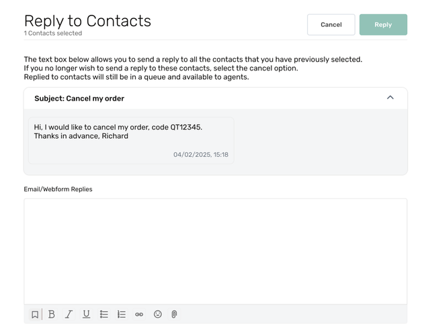Toggle underline formatting
This screenshot has height=334, width=430.
pyautogui.click(x=86, y=315)
